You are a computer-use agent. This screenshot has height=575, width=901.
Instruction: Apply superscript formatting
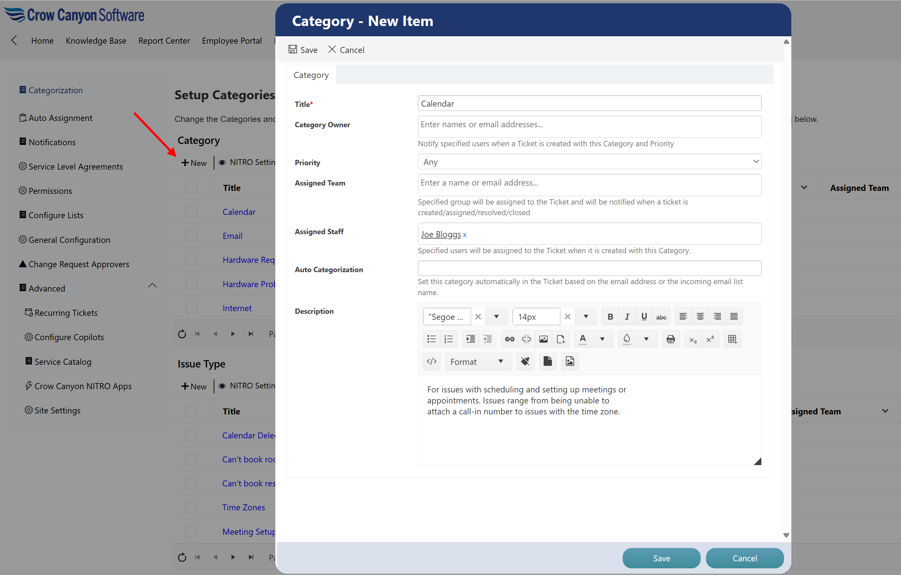[x=710, y=339]
